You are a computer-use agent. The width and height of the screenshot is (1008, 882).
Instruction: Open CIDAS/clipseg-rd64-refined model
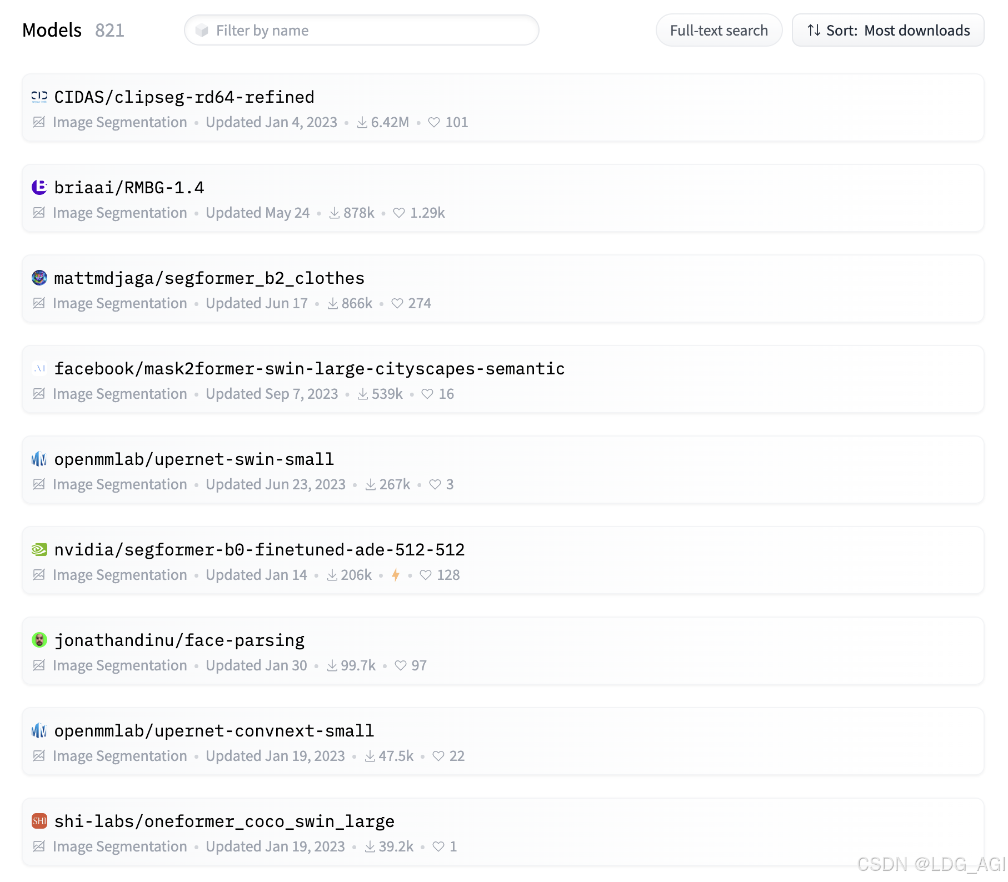point(184,97)
